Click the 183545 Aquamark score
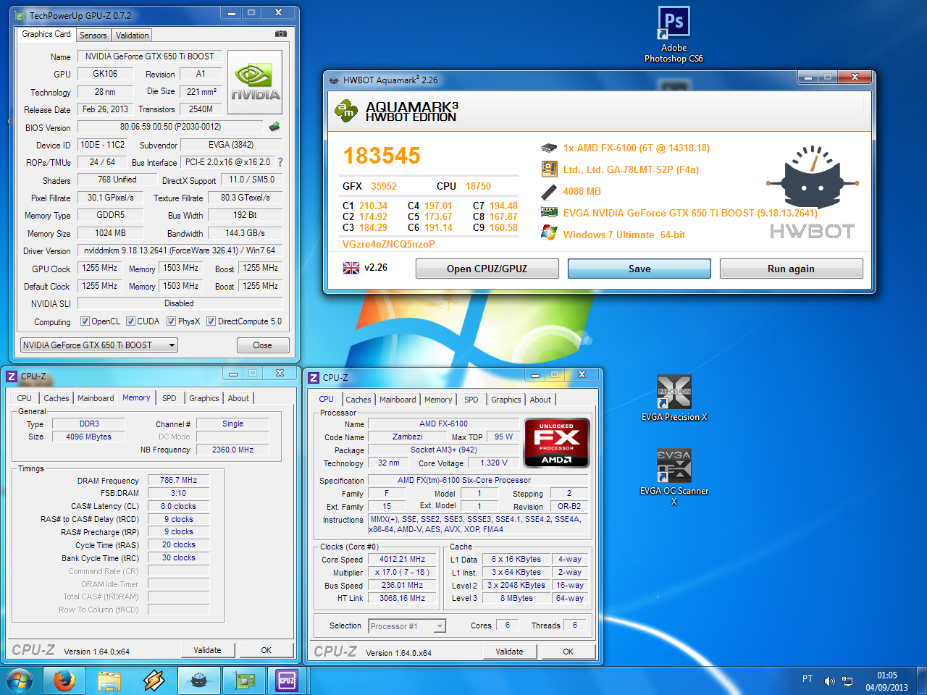Screen dimensions: 927x695 tap(382, 156)
